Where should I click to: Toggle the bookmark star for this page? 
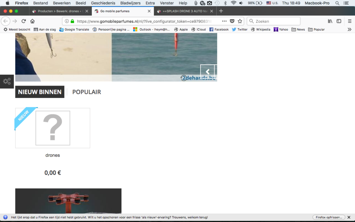click(240, 21)
